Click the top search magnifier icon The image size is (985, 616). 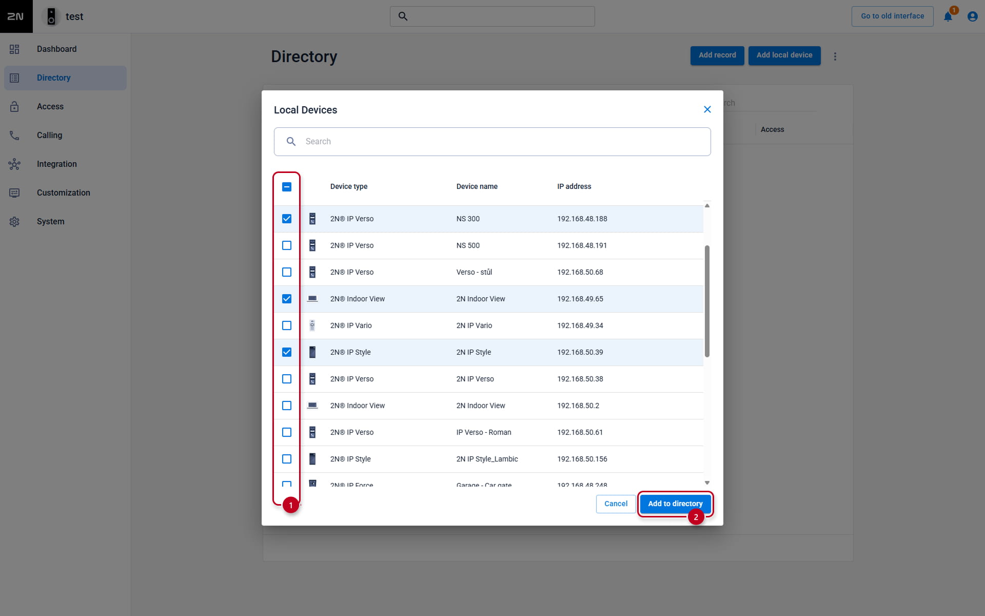(x=403, y=16)
